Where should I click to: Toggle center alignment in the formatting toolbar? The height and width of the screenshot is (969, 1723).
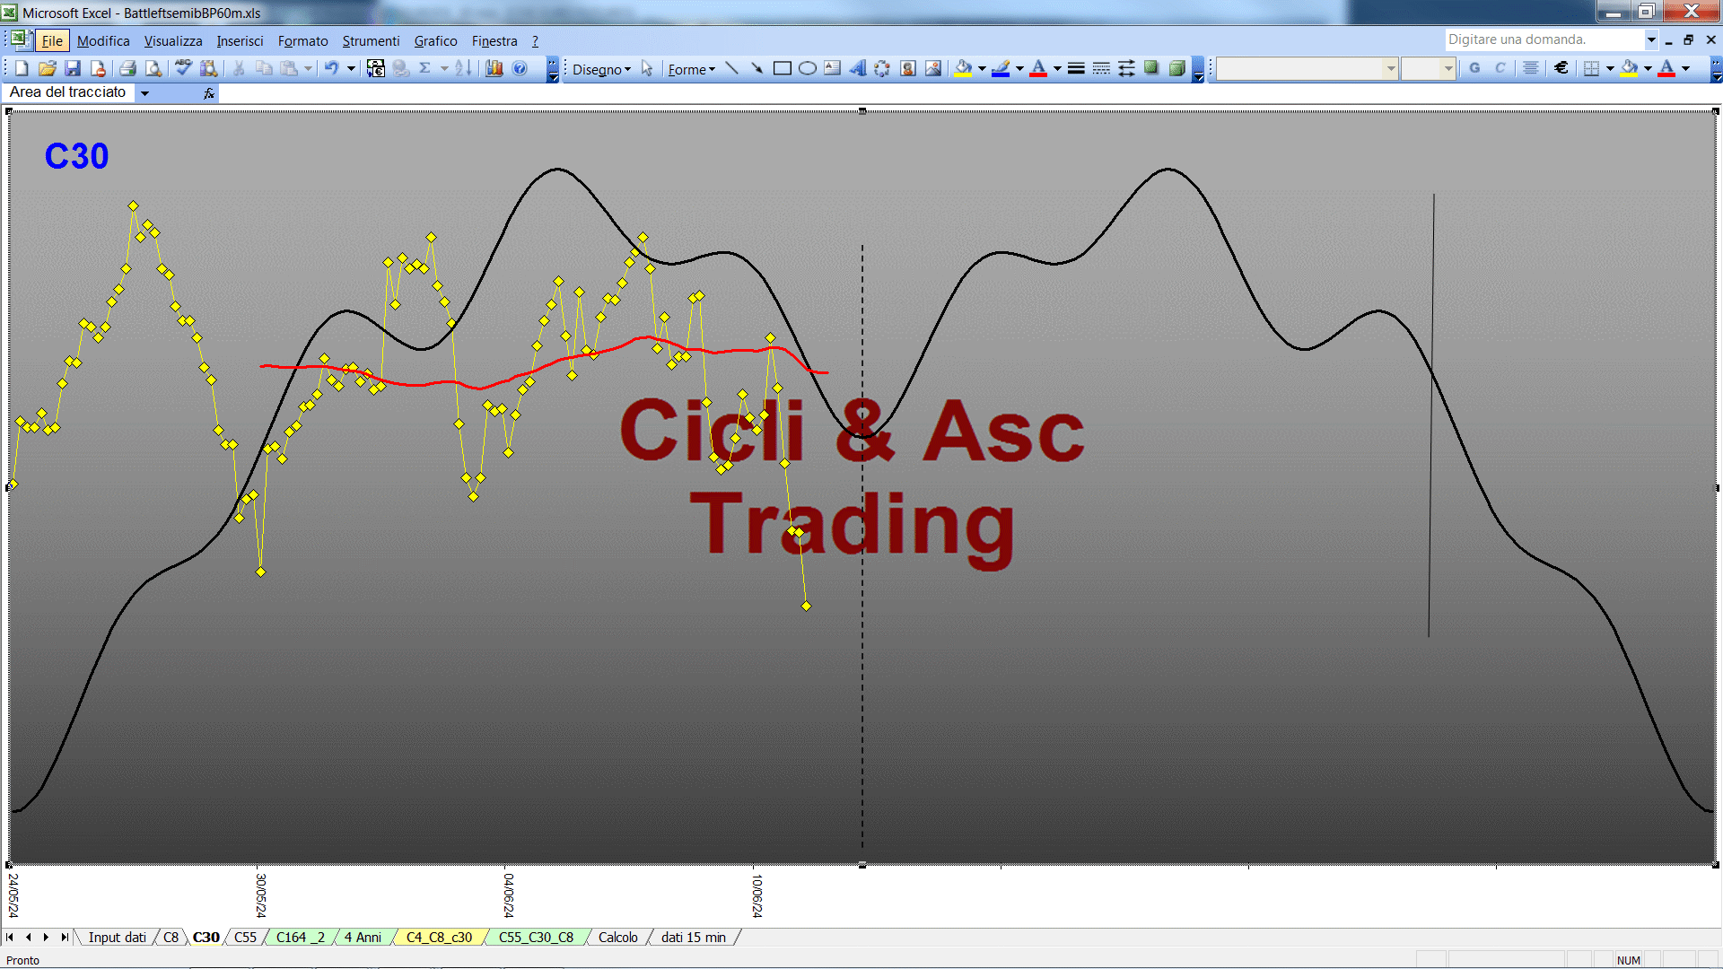1531,68
